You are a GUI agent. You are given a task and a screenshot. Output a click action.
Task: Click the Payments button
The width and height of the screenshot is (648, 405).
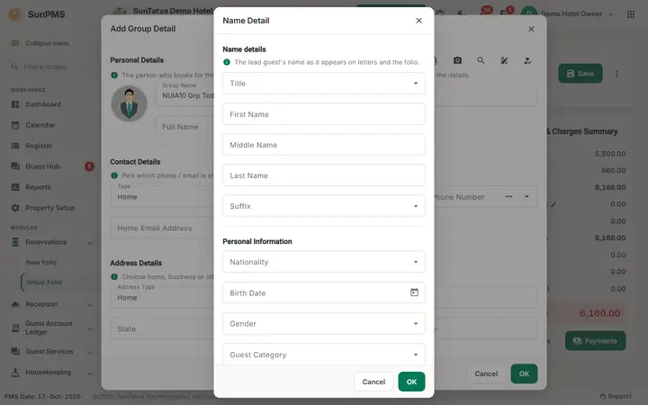pos(595,341)
